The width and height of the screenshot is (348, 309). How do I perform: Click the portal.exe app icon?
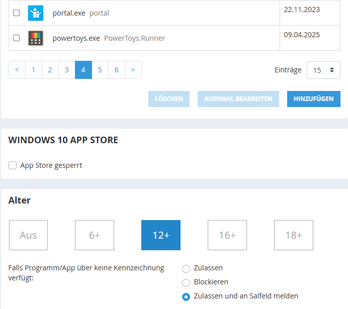pyautogui.click(x=35, y=13)
